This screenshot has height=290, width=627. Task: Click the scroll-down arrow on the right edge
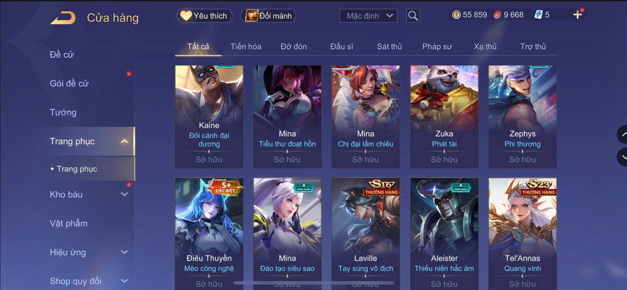click(x=623, y=157)
